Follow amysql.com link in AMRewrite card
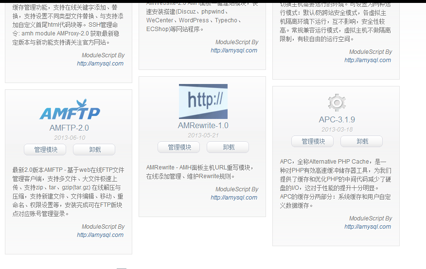426x269 pixels. pos(233,198)
